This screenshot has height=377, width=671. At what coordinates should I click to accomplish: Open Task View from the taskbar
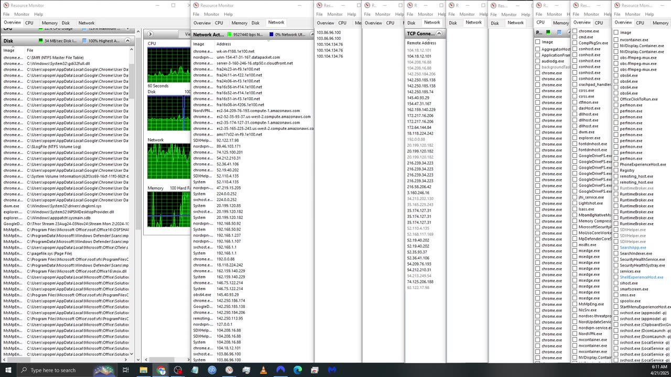click(126, 370)
